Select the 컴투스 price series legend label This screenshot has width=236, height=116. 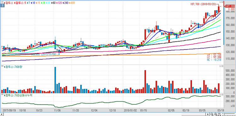point(9,3)
